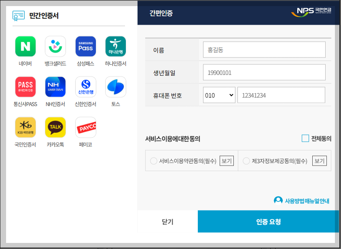The image size is (341, 249).
Task: Pick the Toss (토스) icon
Action: coord(116,87)
